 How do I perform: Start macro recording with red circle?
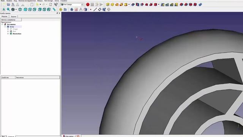(88, 5)
